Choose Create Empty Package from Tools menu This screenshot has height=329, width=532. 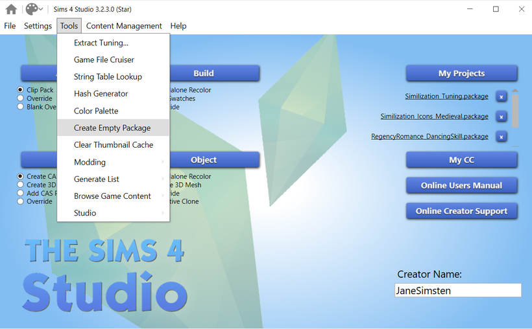tap(112, 128)
